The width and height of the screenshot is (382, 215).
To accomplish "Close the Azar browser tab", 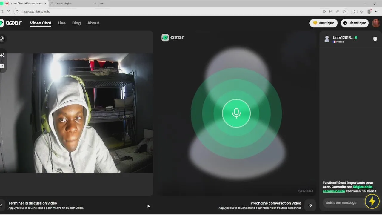I will point(45,4).
